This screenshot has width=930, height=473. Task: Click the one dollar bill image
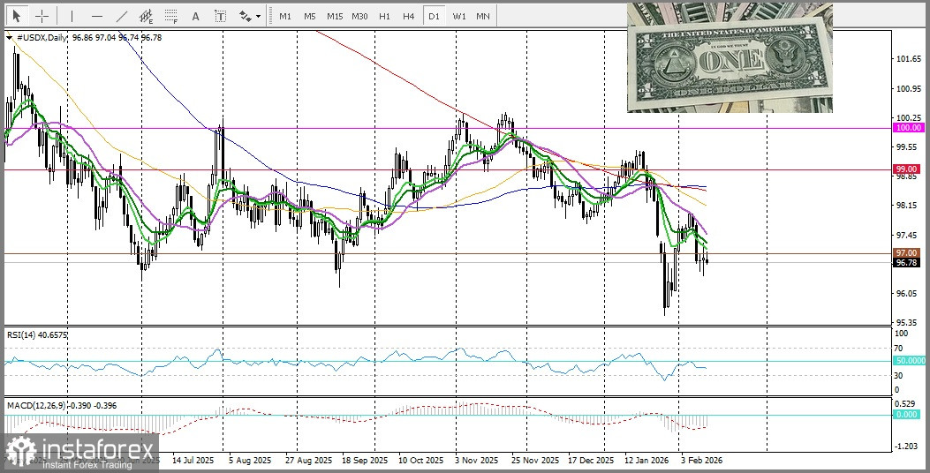[730, 58]
